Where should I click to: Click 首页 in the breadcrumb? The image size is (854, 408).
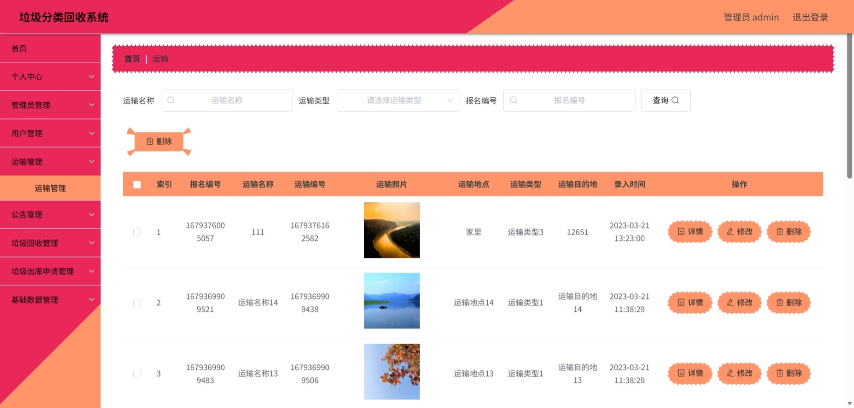(132, 59)
